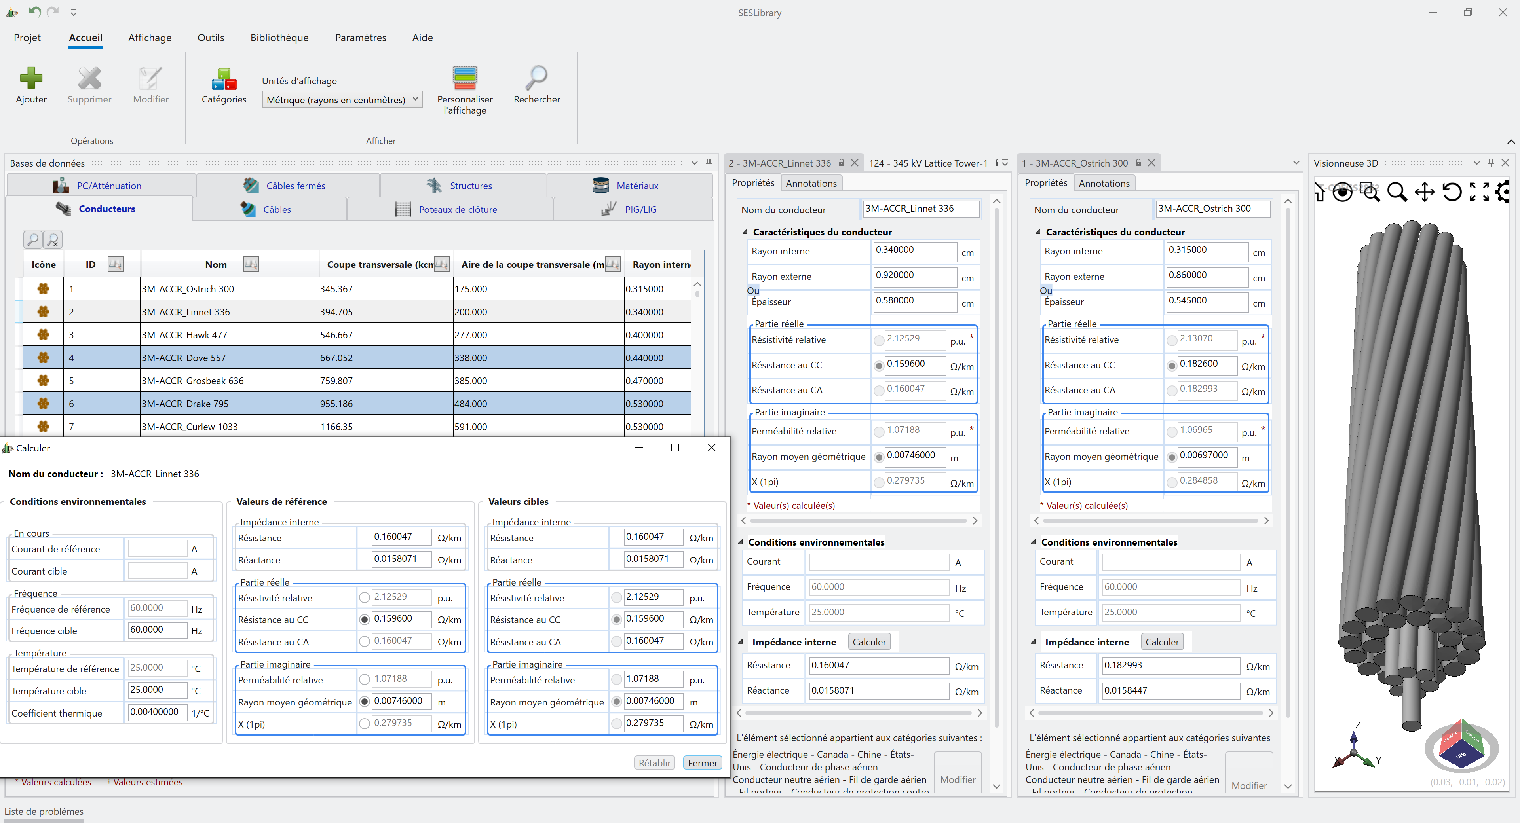Open the Unités d'affichage dropdown

pyautogui.click(x=342, y=100)
